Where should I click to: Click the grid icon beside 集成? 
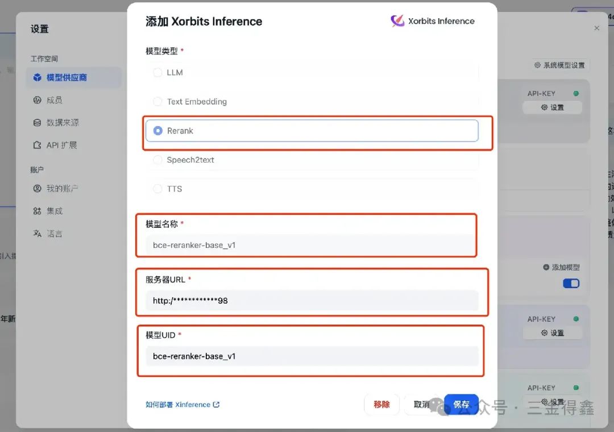pyautogui.click(x=37, y=211)
